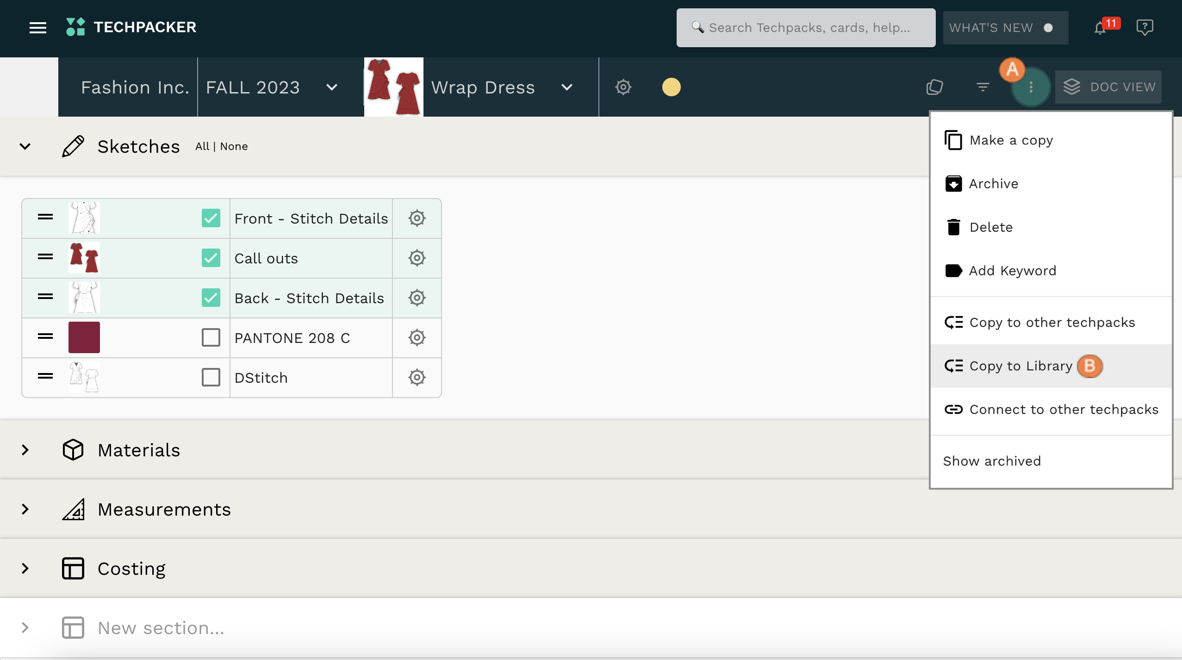
Task: Grab drag handle of Front - Stitch Details row
Action: (x=45, y=217)
